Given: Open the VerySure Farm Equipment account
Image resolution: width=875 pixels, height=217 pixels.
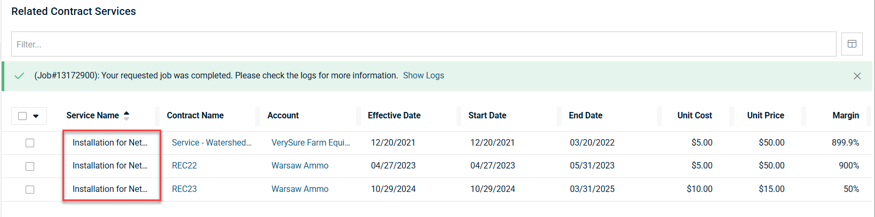Looking at the screenshot, I should click(x=311, y=143).
